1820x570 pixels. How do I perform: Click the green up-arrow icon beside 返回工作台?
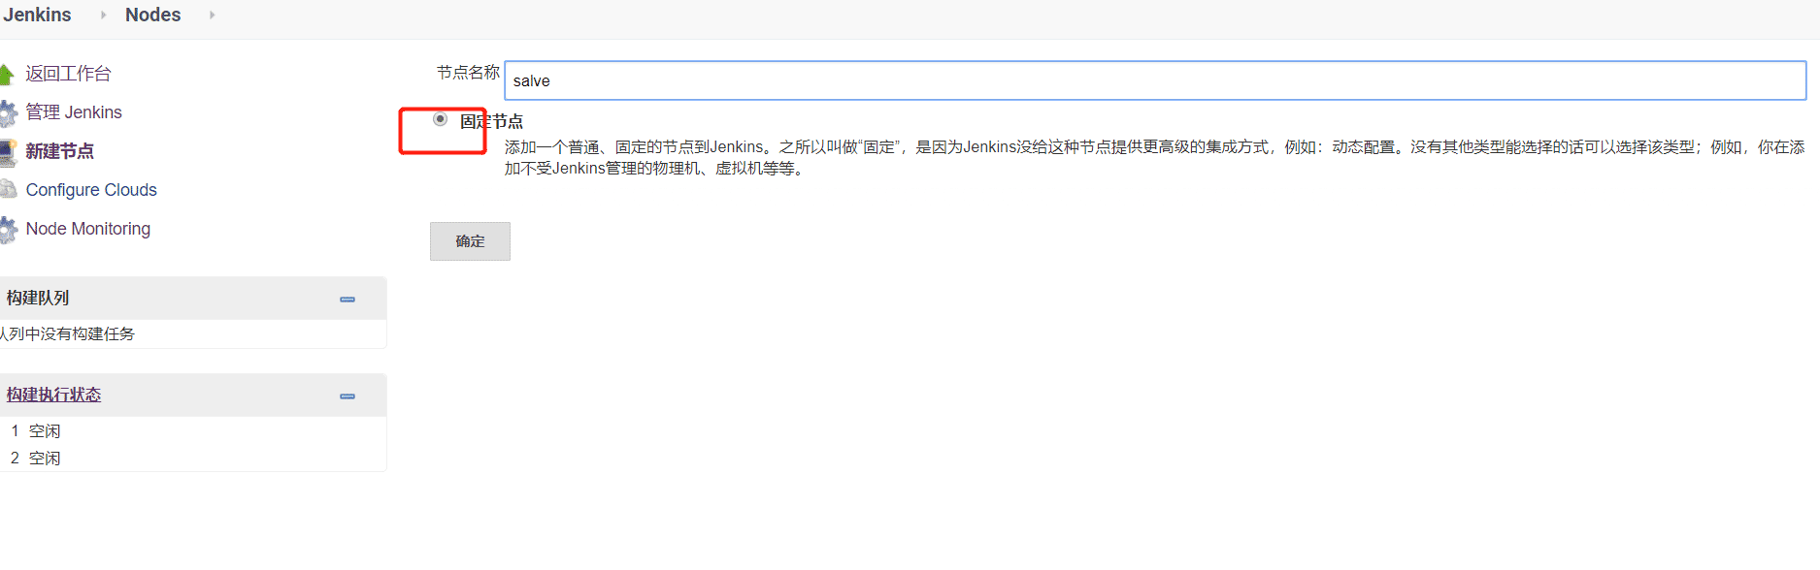pyautogui.click(x=7, y=74)
